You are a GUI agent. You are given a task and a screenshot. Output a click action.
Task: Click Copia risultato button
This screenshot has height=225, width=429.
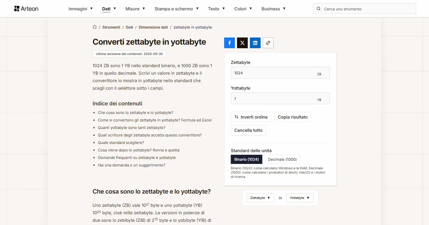pyautogui.click(x=293, y=117)
